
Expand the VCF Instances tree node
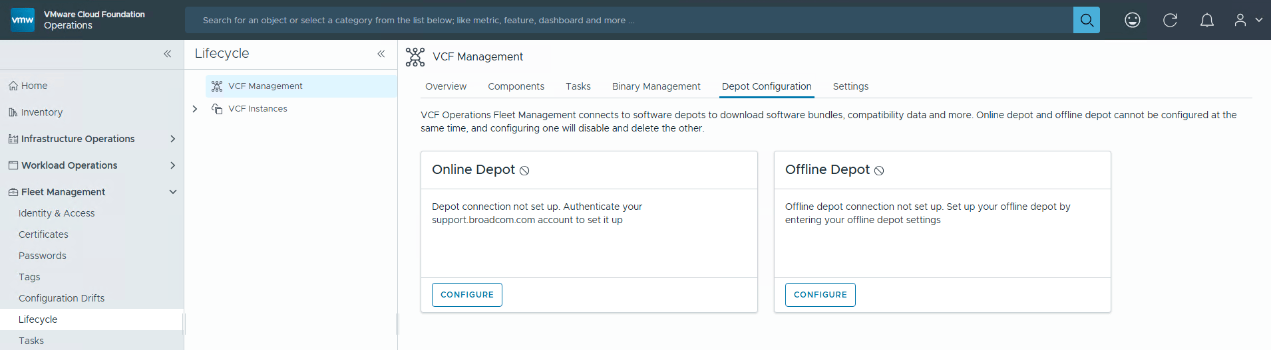(x=195, y=109)
